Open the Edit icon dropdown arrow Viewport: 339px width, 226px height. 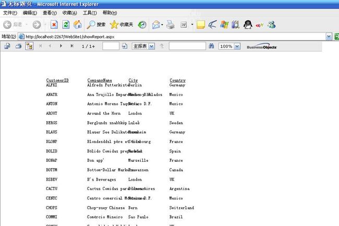pyautogui.click(x=192, y=25)
